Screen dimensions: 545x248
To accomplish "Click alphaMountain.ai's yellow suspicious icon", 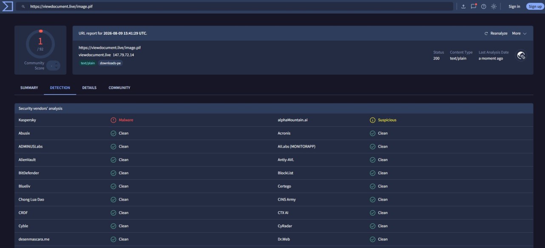I will point(372,120).
